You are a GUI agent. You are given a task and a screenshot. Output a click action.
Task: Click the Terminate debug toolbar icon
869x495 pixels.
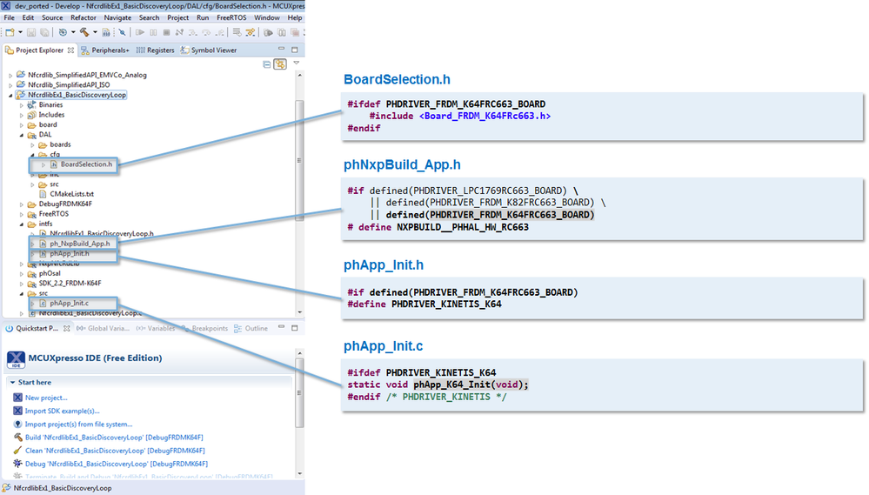pyautogui.click(x=166, y=33)
